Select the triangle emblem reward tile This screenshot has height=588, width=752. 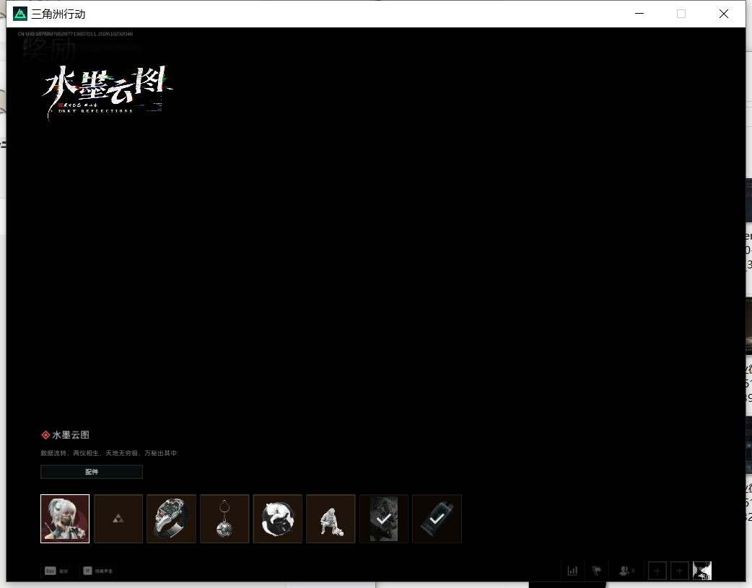[118, 519]
